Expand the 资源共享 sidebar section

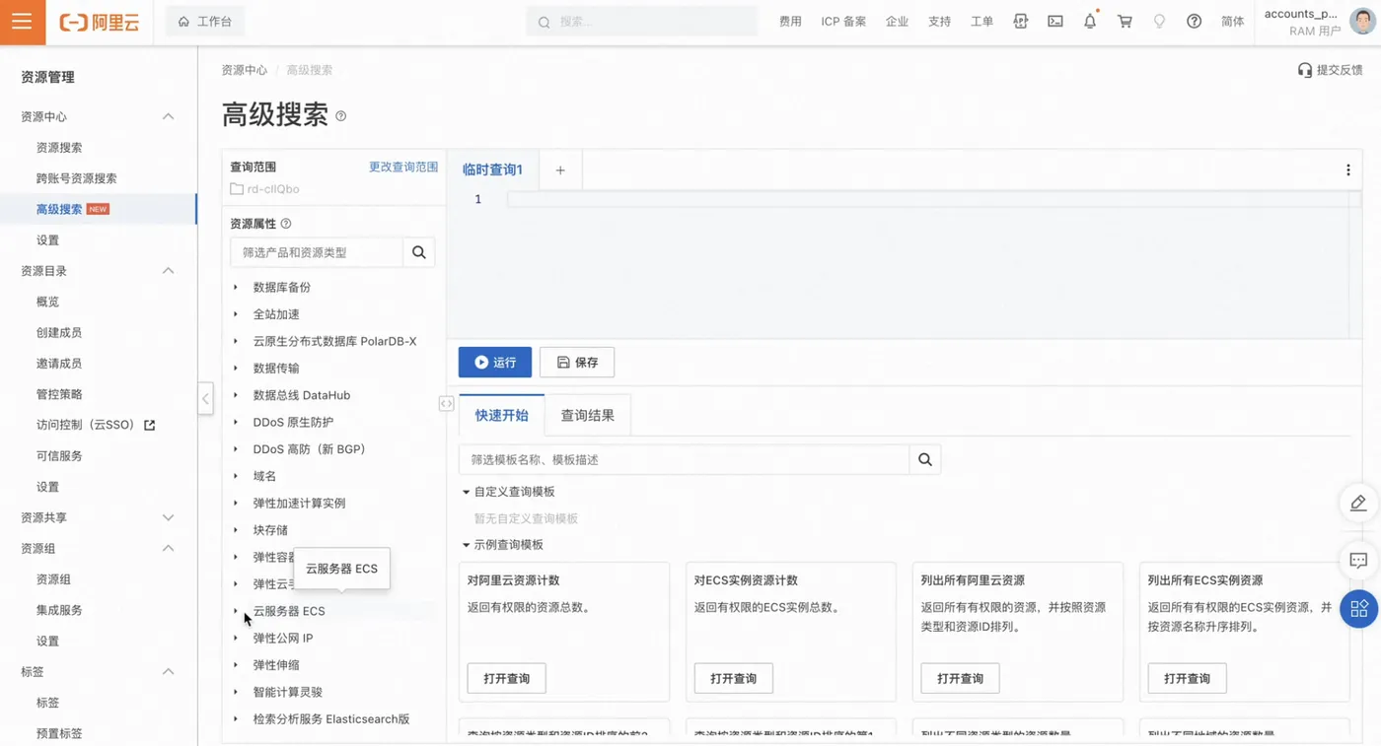pos(168,517)
